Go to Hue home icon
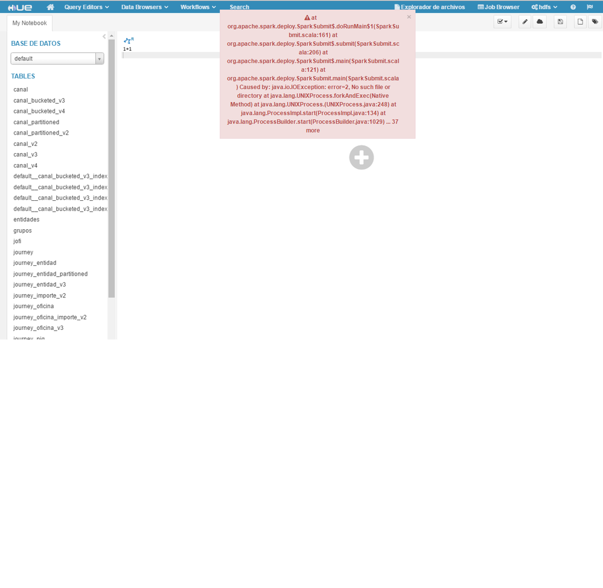Screen dimensions: 603x588 click(50, 7)
